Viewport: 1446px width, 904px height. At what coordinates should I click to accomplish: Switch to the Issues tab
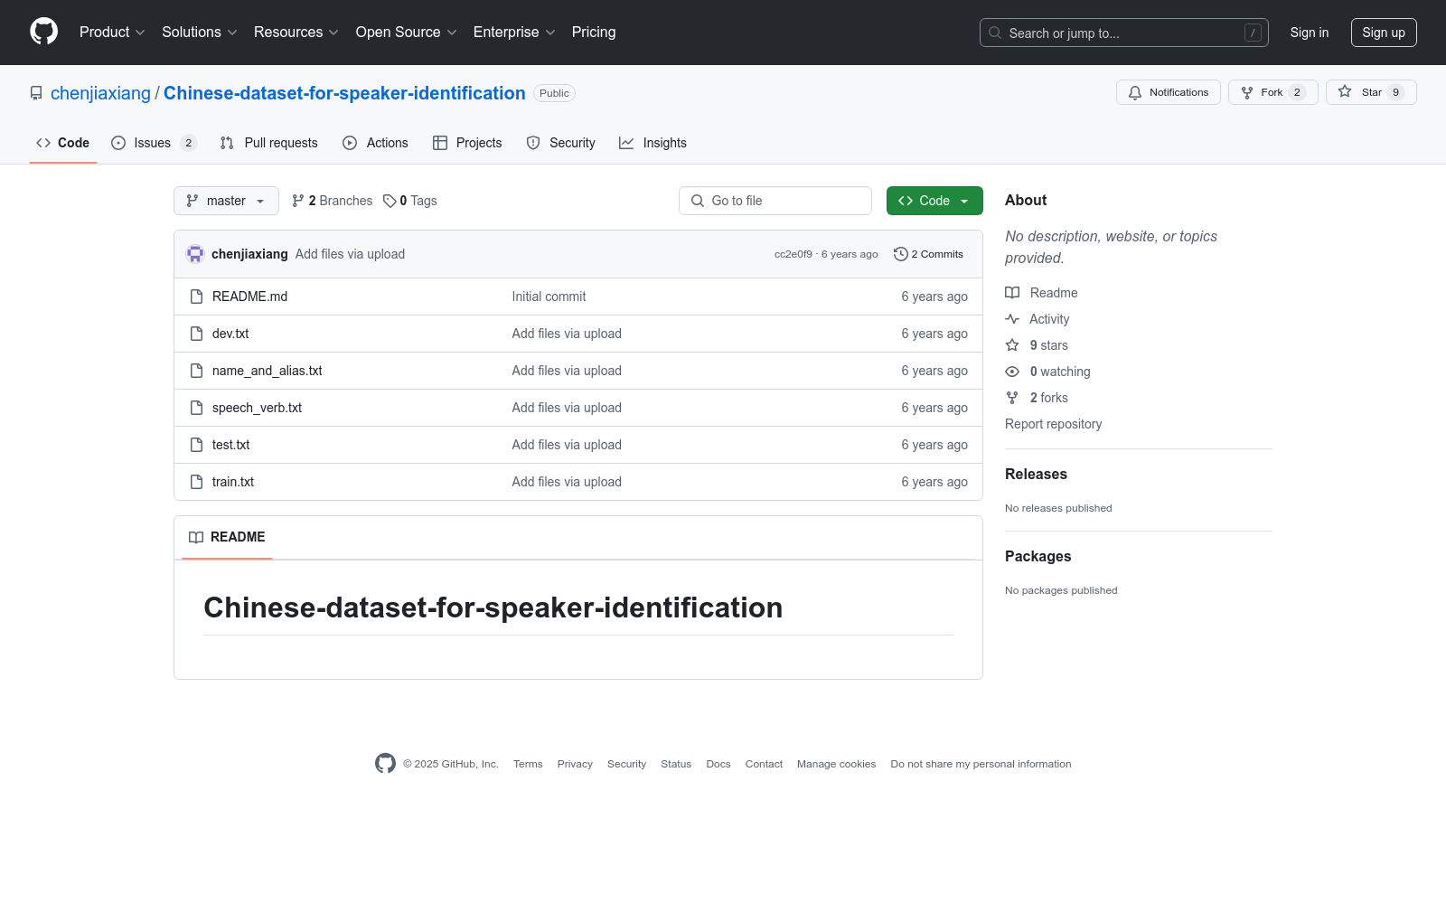(154, 143)
